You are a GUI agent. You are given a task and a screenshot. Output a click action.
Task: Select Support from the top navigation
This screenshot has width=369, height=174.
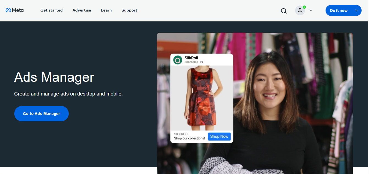(x=129, y=10)
